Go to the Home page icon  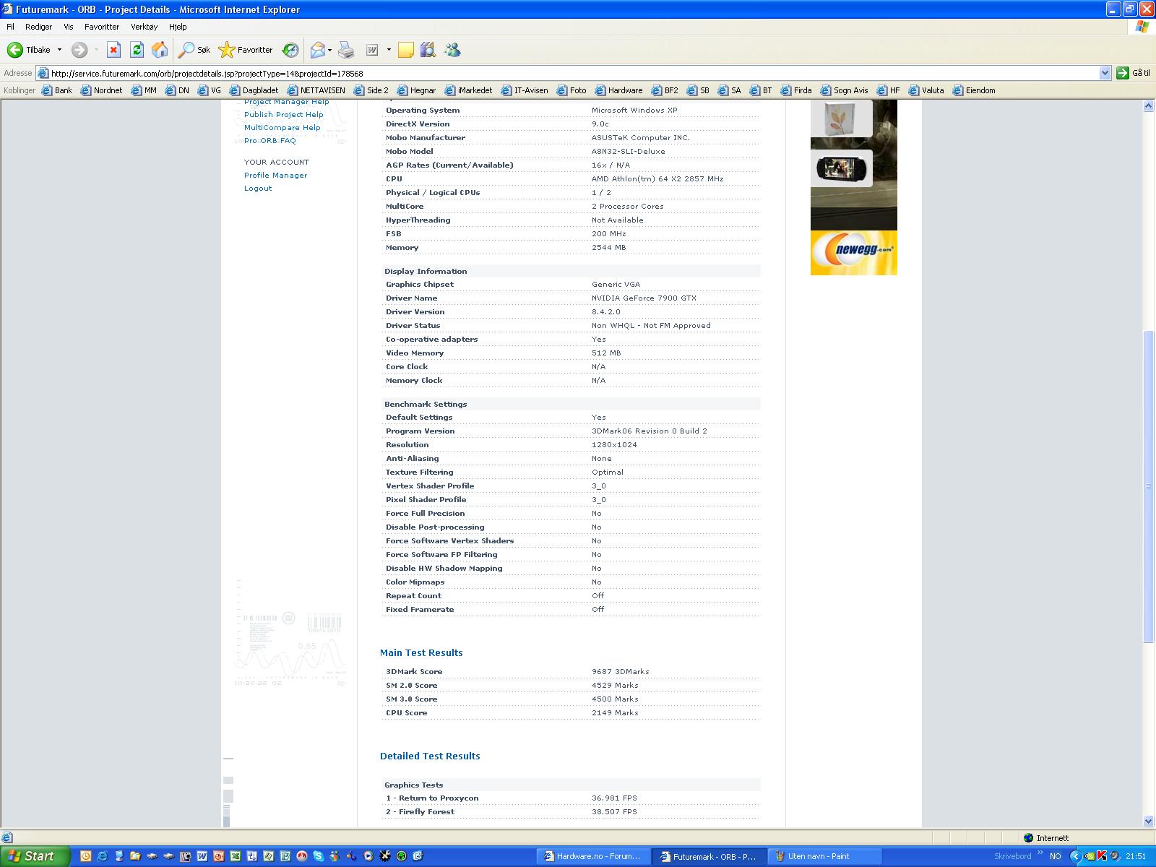point(160,50)
